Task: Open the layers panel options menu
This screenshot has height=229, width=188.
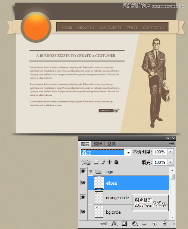Action: (x=172, y=144)
